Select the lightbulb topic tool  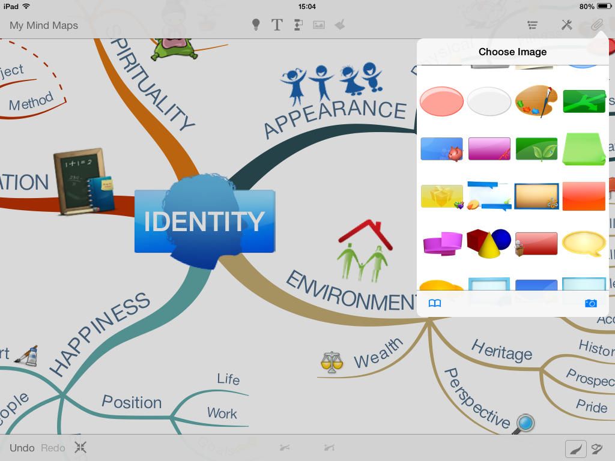(x=255, y=25)
